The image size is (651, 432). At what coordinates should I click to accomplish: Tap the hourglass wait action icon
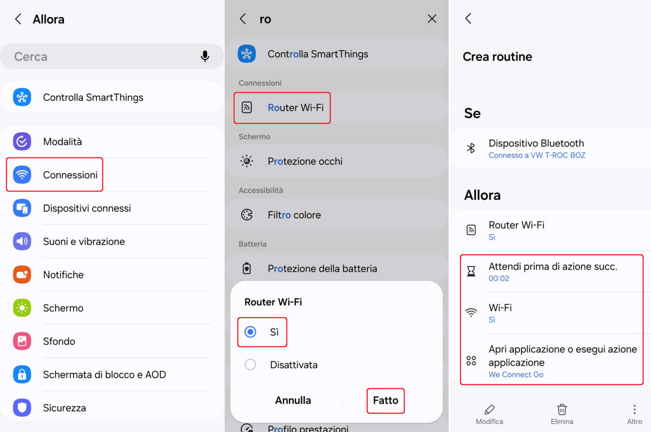click(x=471, y=272)
